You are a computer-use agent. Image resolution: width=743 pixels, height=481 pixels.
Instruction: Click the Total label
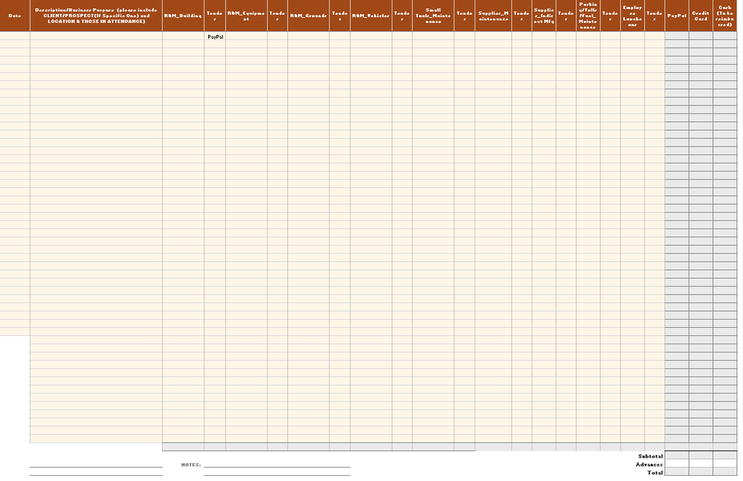pyautogui.click(x=654, y=473)
